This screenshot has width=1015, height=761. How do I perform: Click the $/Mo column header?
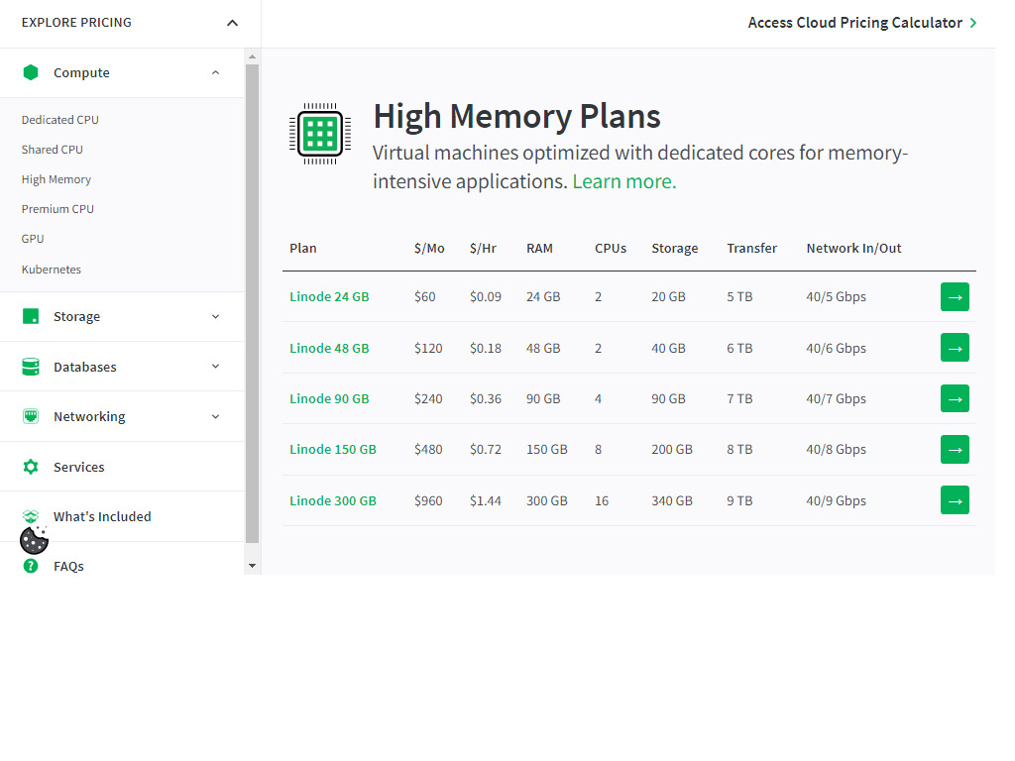pos(429,249)
